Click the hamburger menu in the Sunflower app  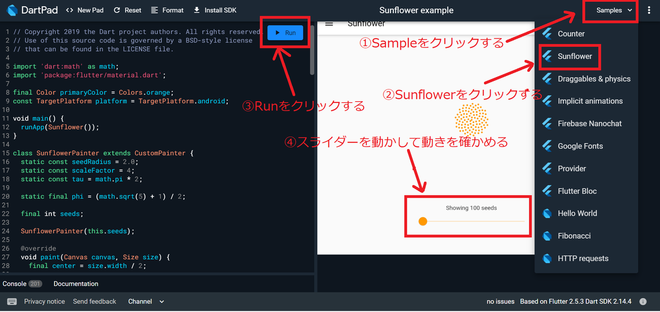(329, 24)
